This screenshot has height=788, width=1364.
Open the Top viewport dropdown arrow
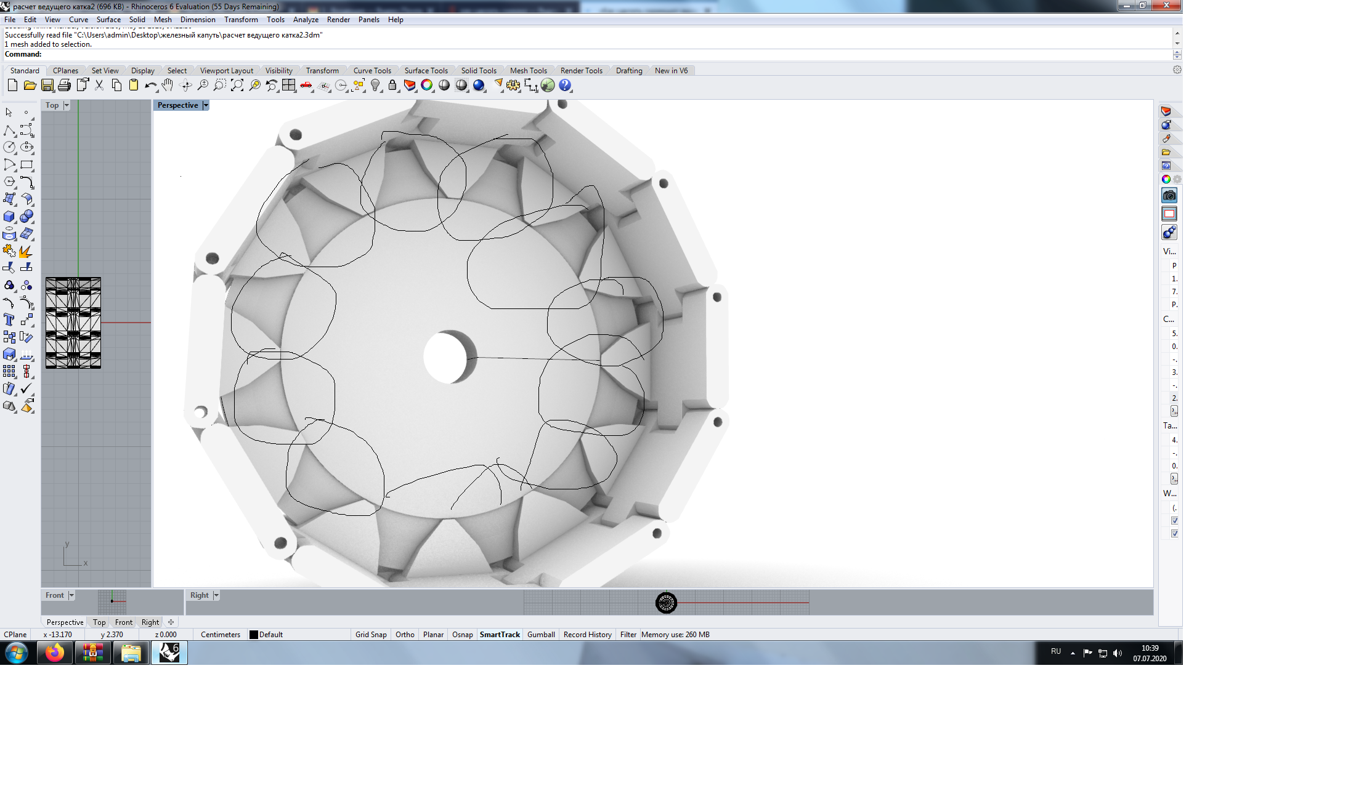coord(67,105)
